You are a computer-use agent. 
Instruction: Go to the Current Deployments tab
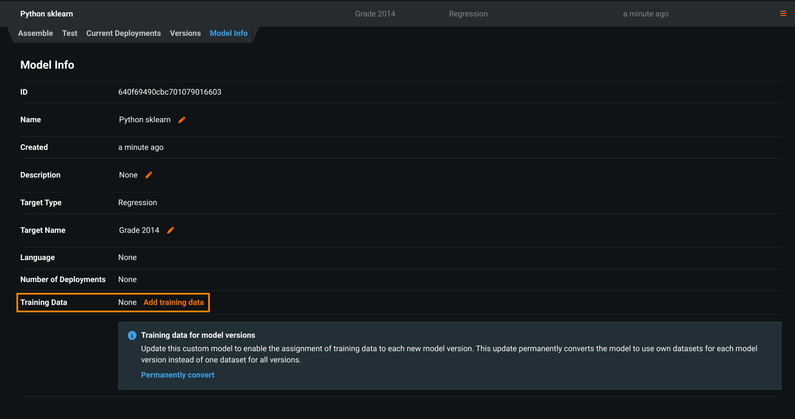point(124,33)
